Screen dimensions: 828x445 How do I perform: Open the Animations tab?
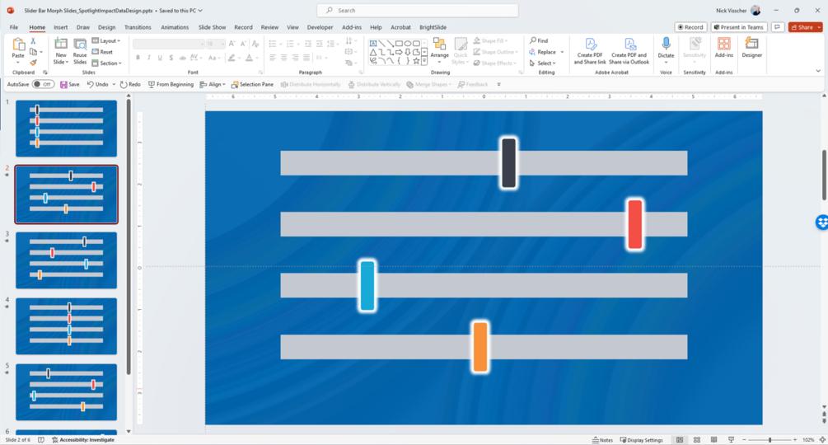click(175, 27)
